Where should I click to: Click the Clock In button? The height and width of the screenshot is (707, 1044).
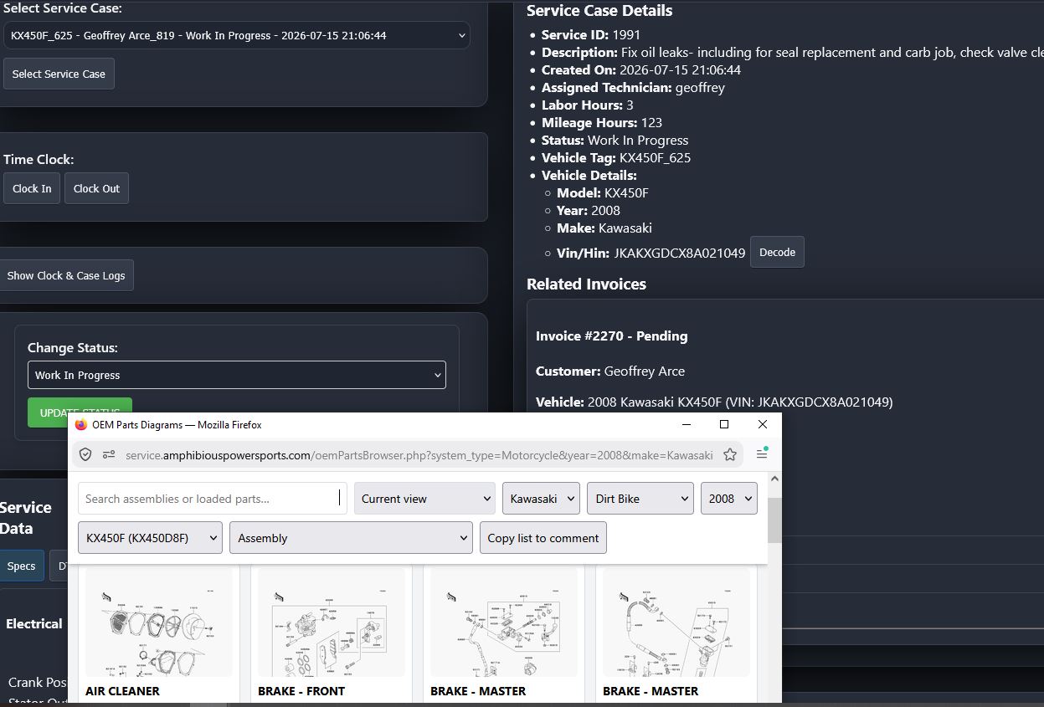[x=32, y=188]
